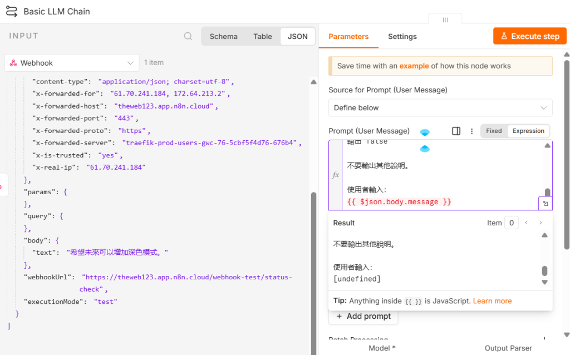Set the prompt field mode to Fixed
The image size is (570, 355).
point(494,131)
